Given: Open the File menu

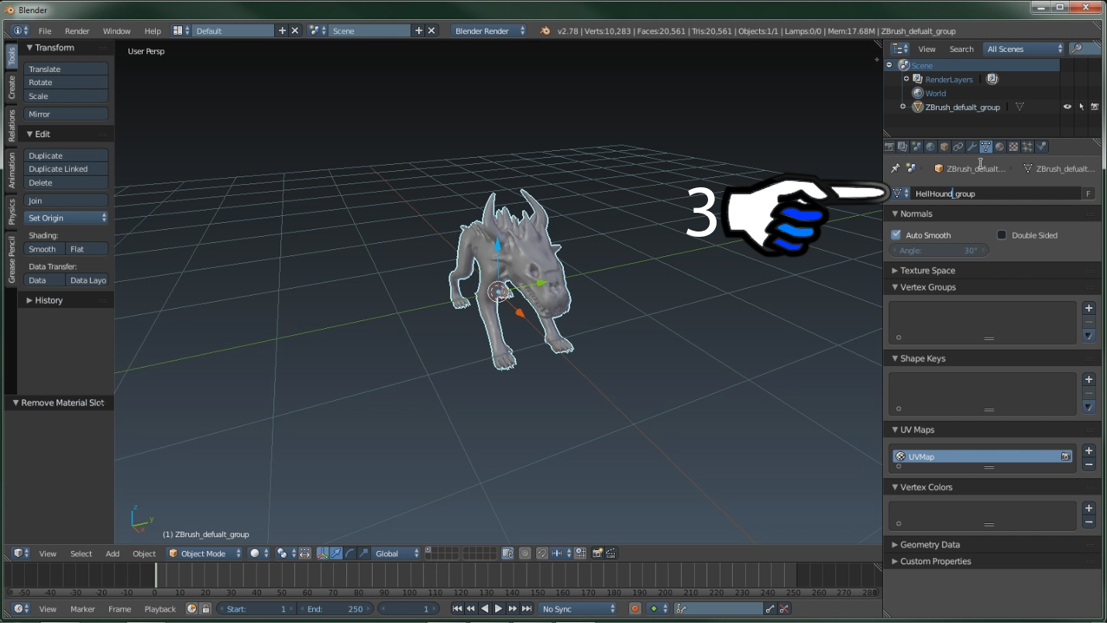Looking at the screenshot, I should (45, 31).
